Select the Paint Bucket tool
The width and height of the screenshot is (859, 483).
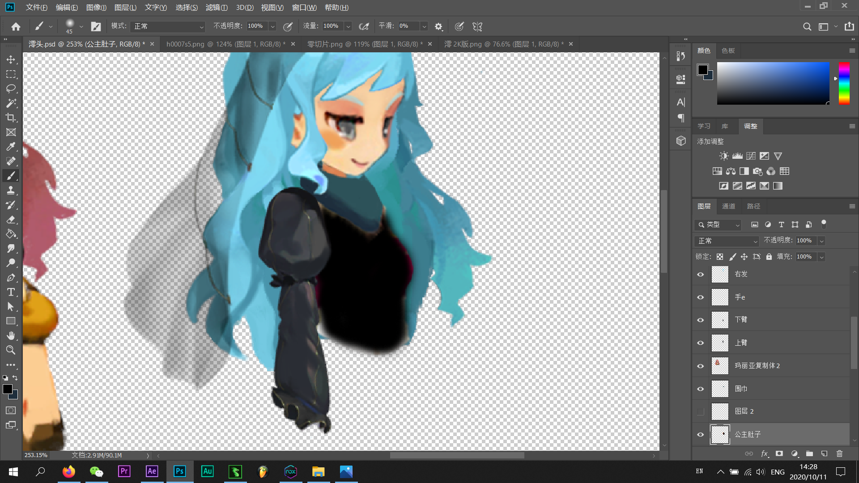click(x=11, y=234)
